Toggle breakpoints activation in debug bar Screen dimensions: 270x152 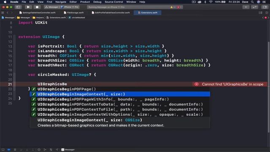click(x=9, y=149)
